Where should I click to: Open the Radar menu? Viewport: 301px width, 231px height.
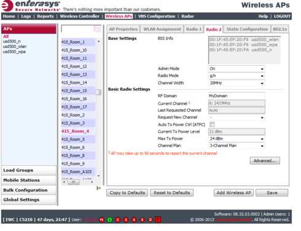(187, 17)
